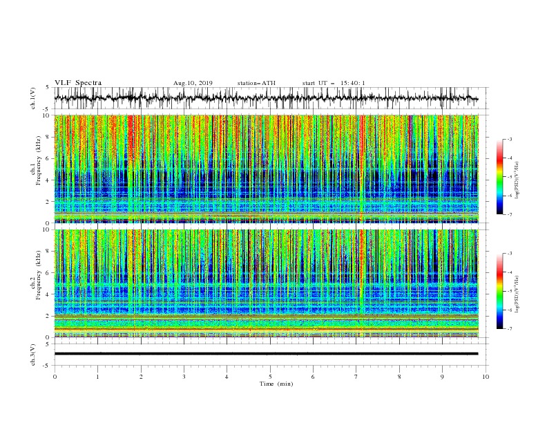Image resolution: width=547 pixels, height=423 pixels.
Task: Click the lower colorbar "log(PSD)(V²/Hz)" label
Action: coord(517,294)
